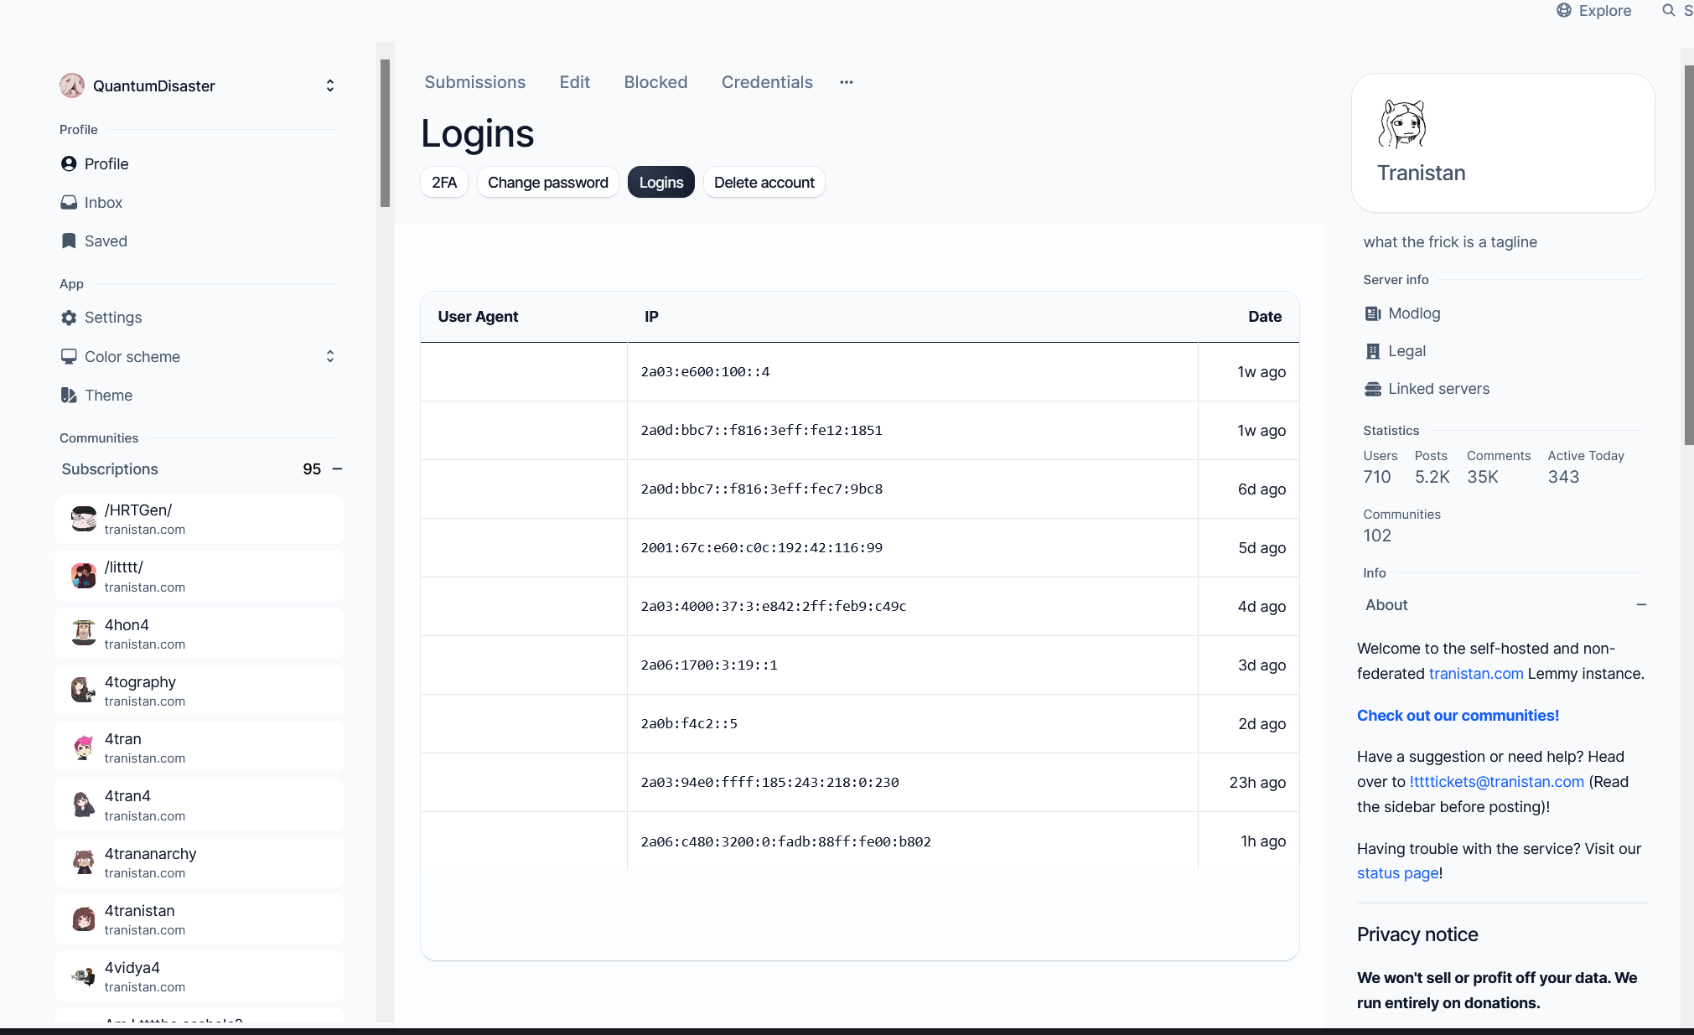Viewport: 1694px width, 1035px height.
Task: Collapse the About section
Action: (1641, 605)
